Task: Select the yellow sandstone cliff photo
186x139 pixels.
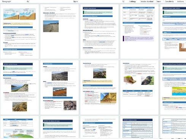Action: click(108, 98)
